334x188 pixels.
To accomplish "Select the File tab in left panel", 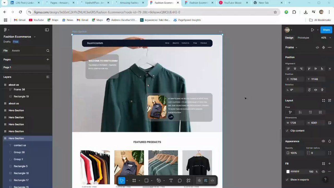I will [x=6, y=51].
